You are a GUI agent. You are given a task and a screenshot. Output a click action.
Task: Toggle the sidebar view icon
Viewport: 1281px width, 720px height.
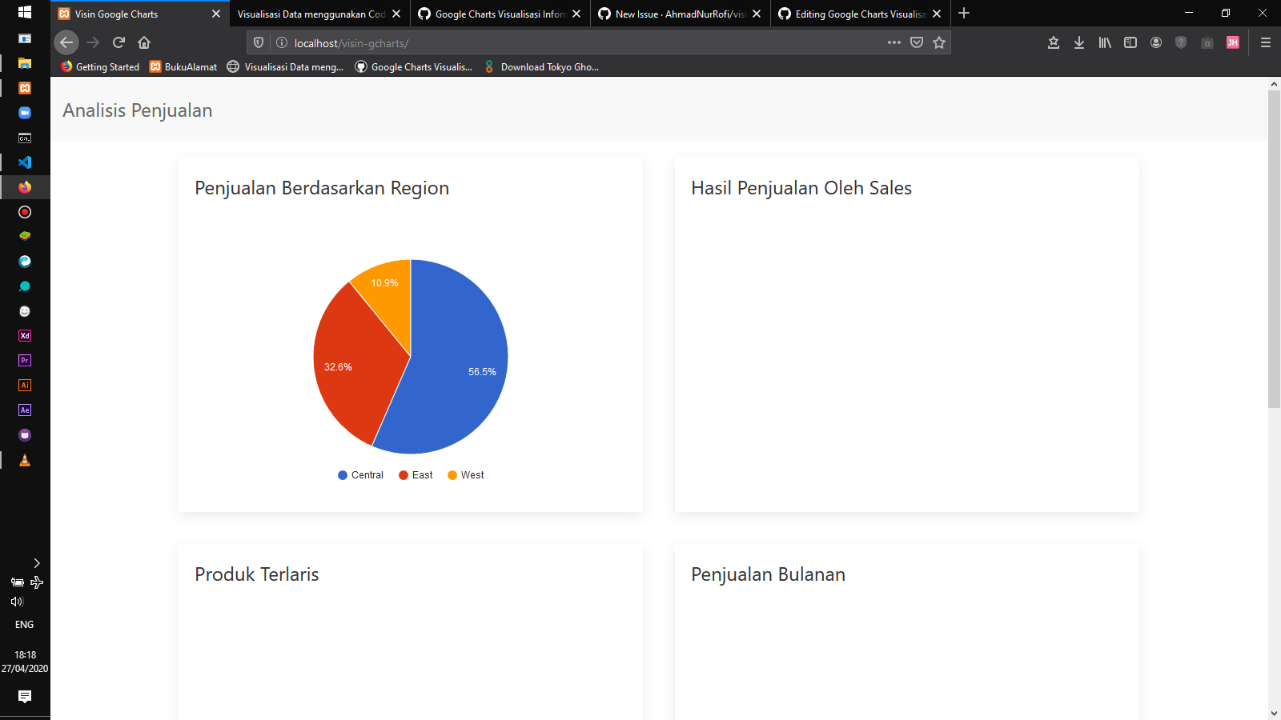tap(1130, 42)
